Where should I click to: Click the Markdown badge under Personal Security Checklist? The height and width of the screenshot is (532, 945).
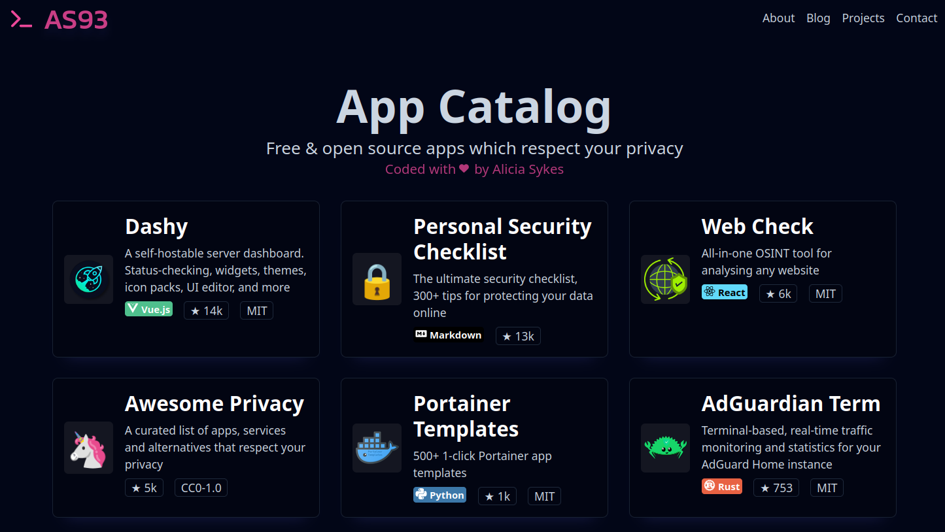tap(448, 335)
